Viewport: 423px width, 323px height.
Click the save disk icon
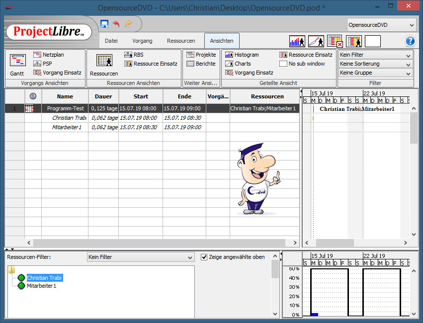point(104,24)
